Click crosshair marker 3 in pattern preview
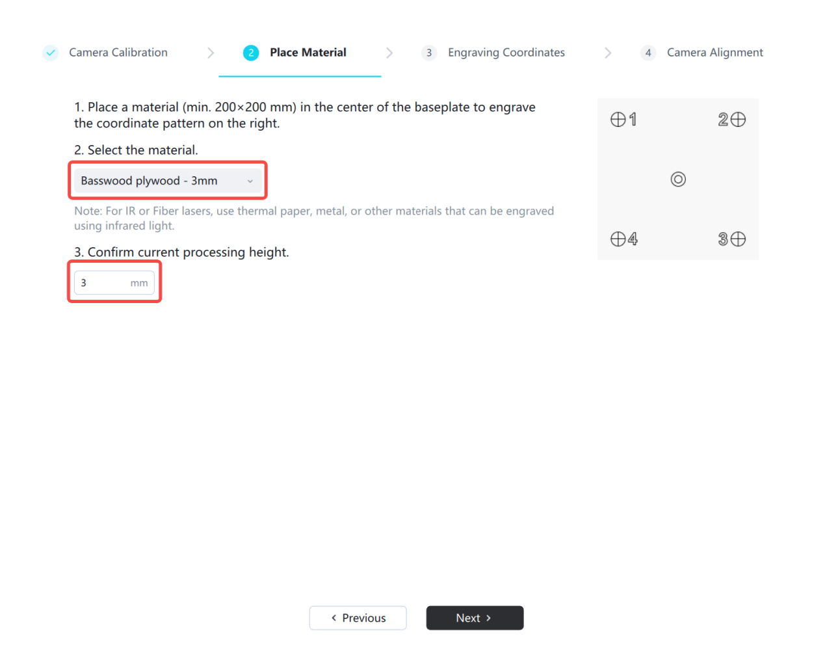 738,239
